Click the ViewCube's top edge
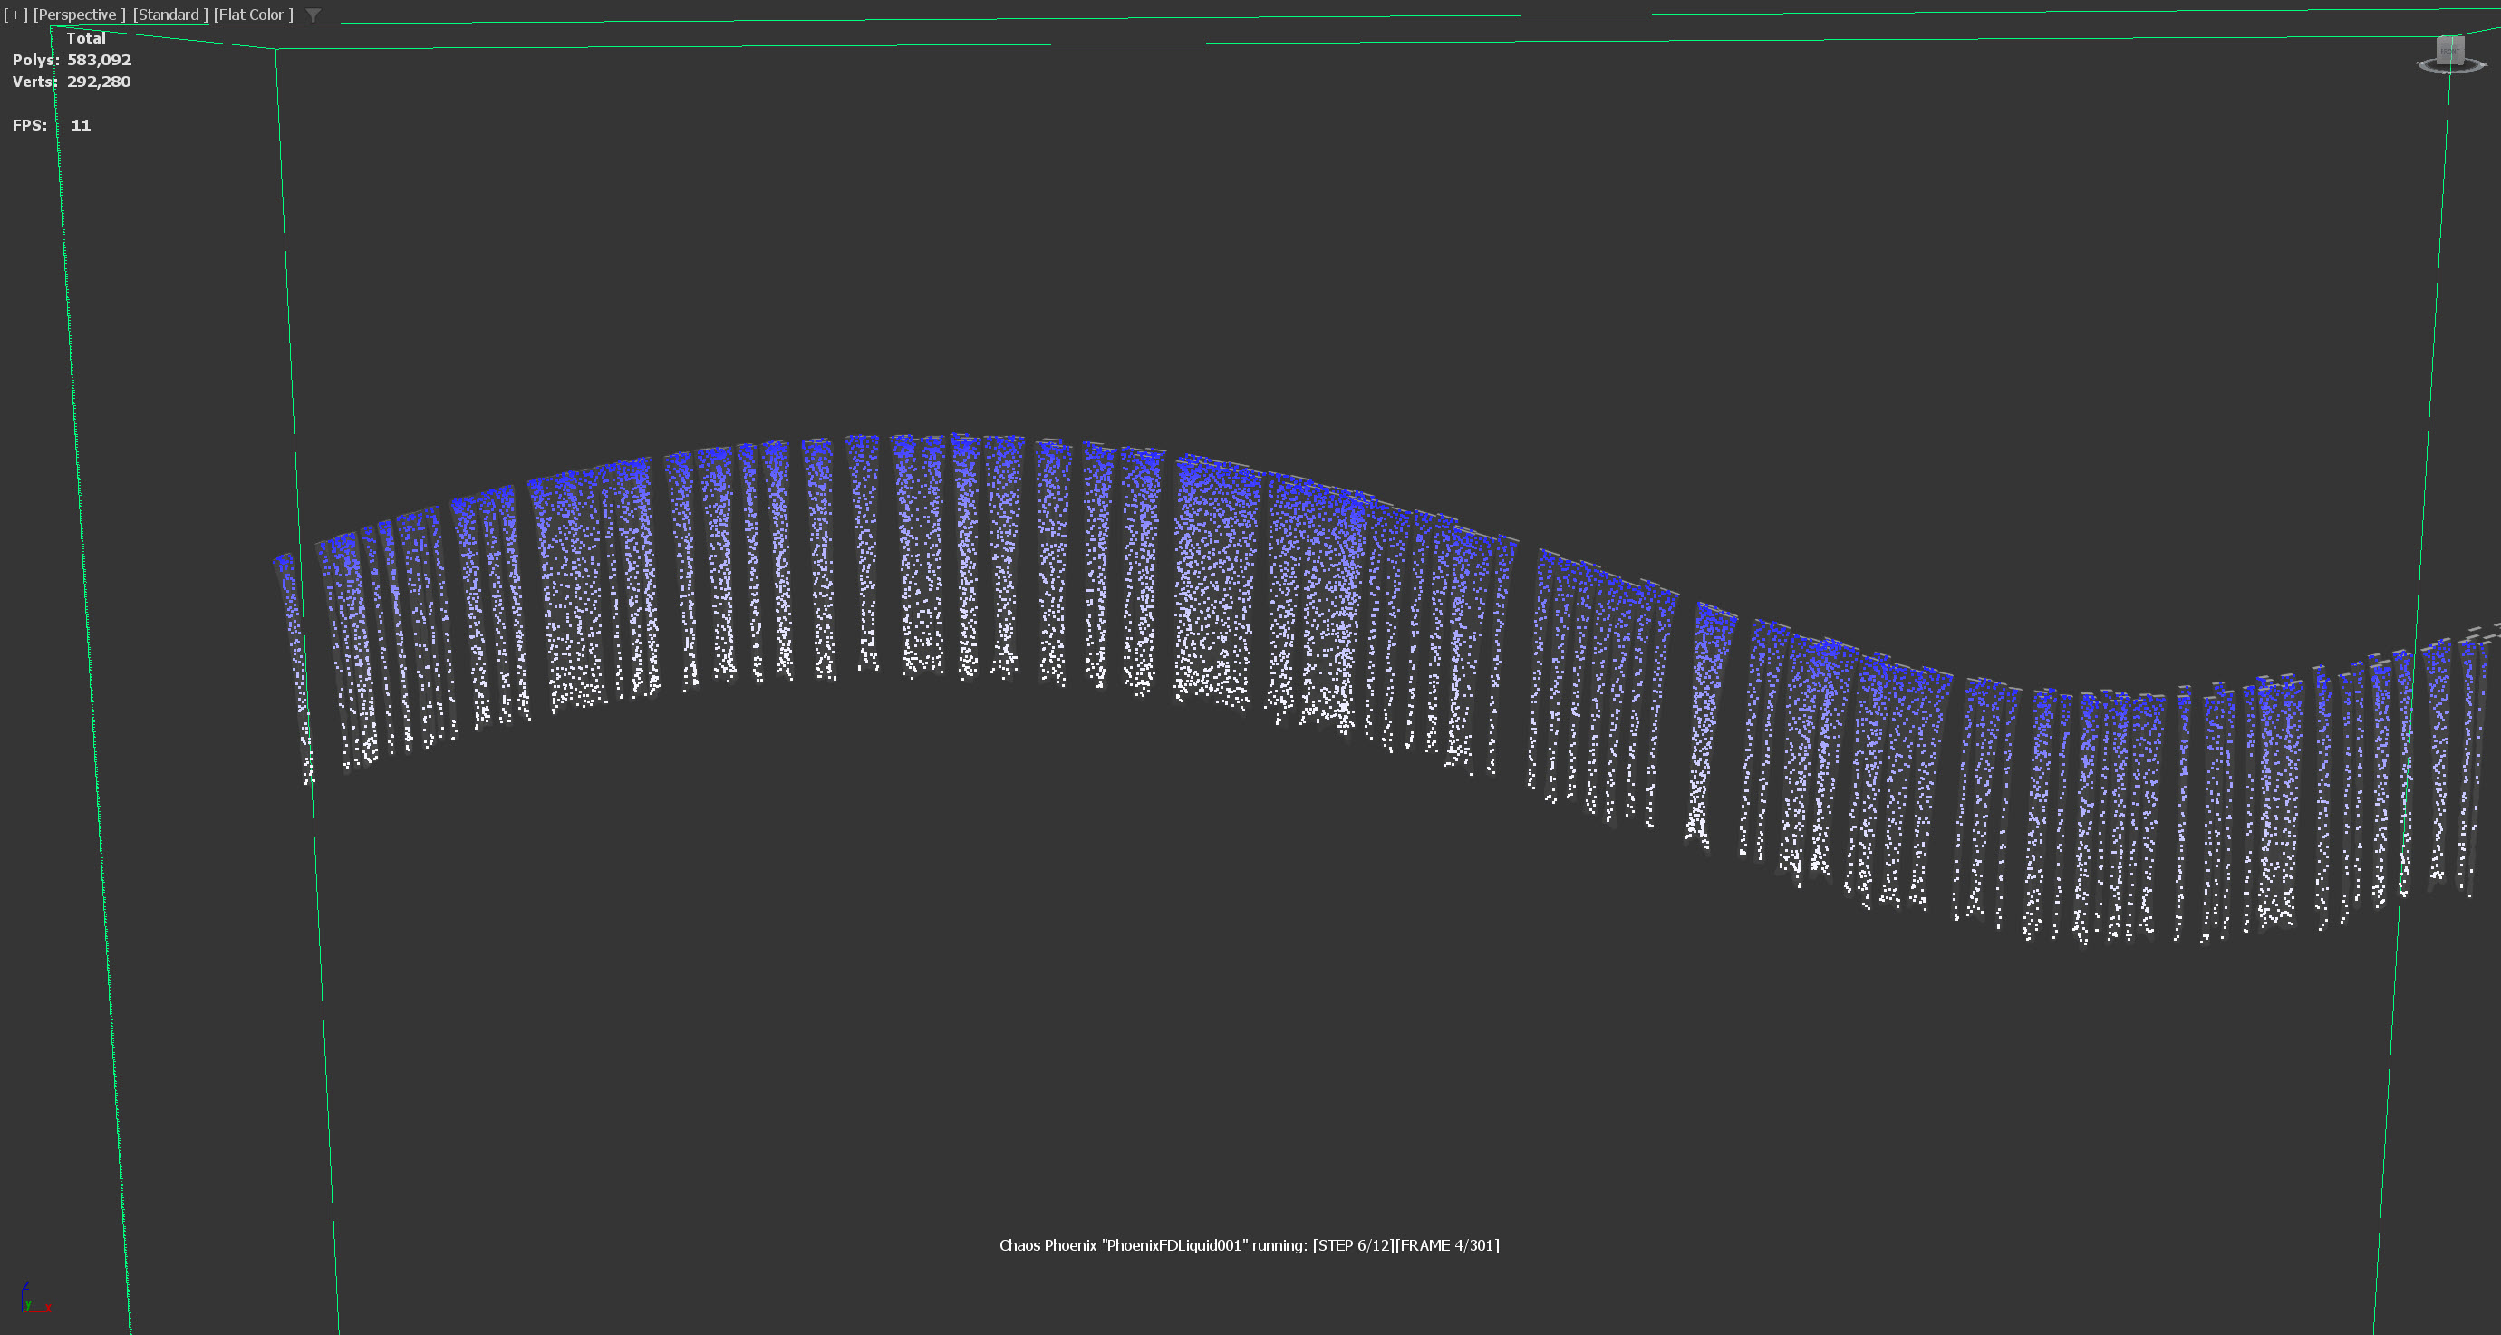Image resolution: width=2501 pixels, height=1335 pixels. pyautogui.click(x=2450, y=37)
